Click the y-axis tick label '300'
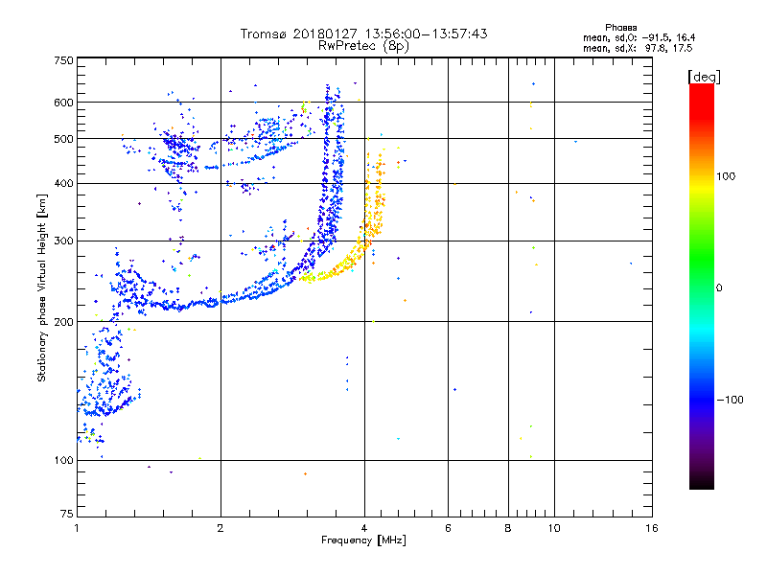The image size is (767, 575). pos(63,241)
